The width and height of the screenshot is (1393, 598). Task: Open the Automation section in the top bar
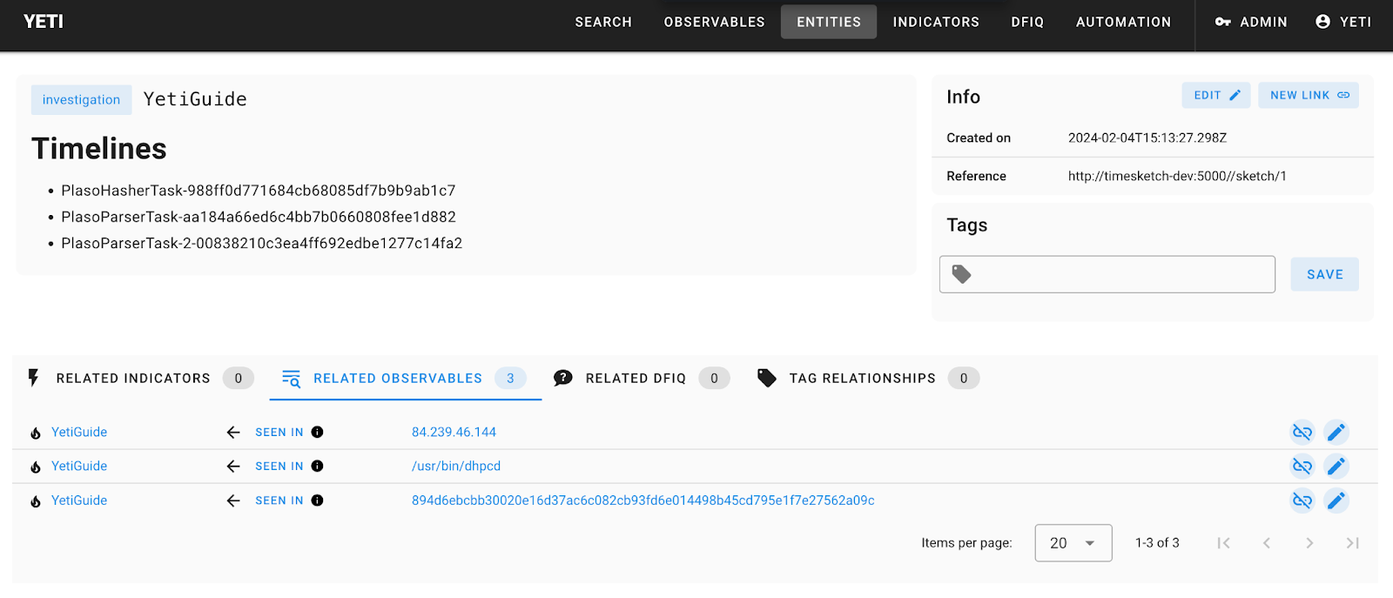pos(1123,22)
